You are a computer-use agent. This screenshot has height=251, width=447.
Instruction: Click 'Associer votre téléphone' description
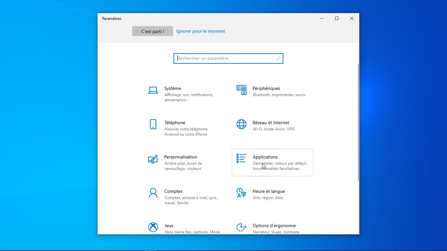pyautogui.click(x=186, y=129)
